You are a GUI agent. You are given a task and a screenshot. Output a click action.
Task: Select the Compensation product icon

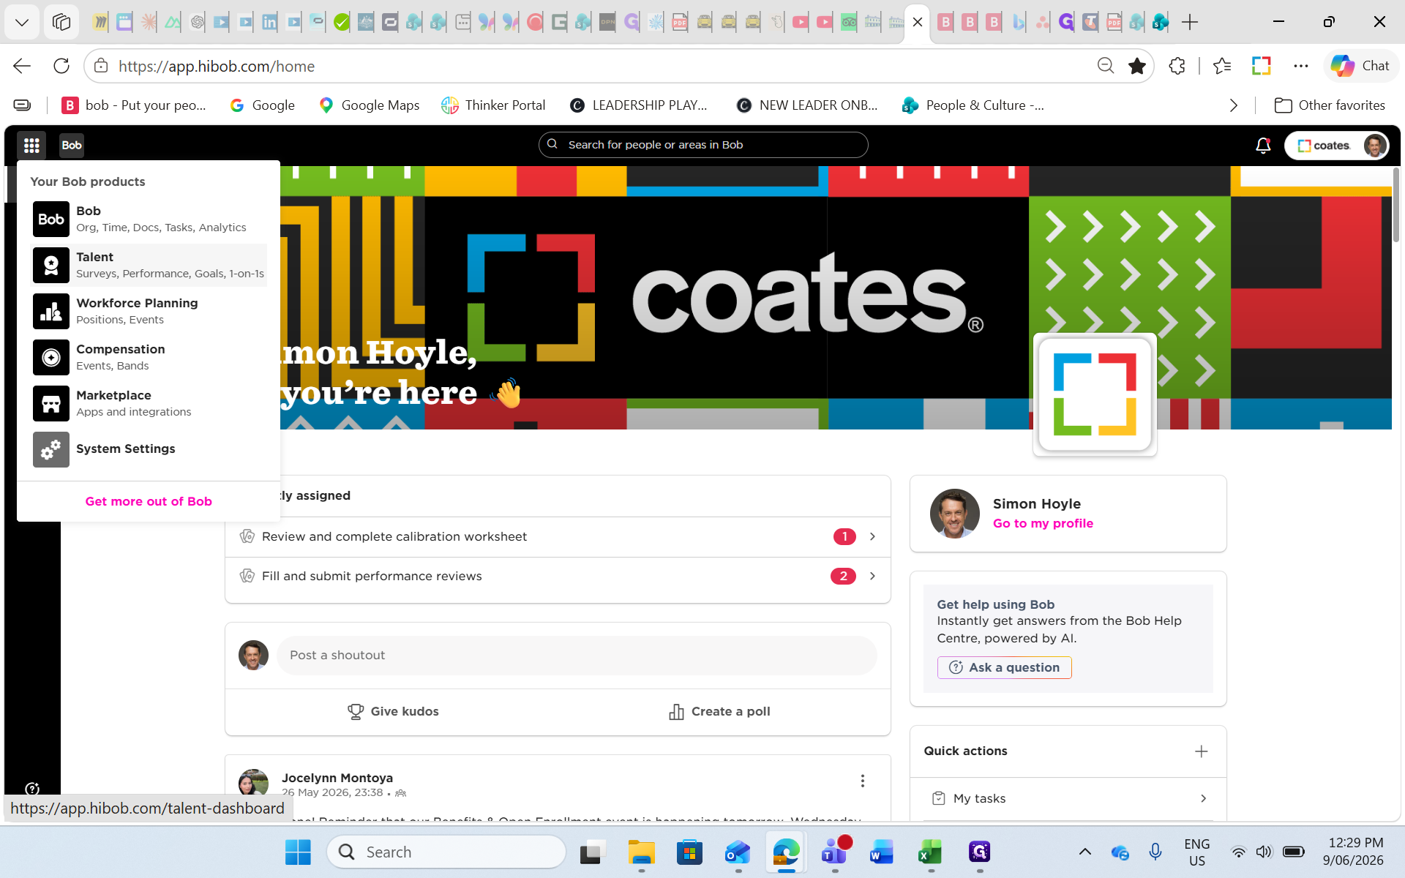coord(51,357)
